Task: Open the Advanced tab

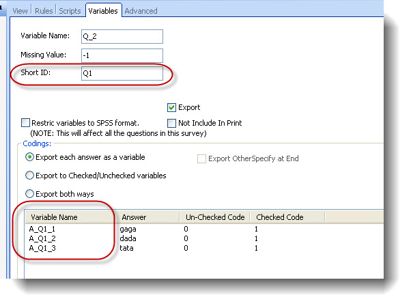Action: pos(141,11)
